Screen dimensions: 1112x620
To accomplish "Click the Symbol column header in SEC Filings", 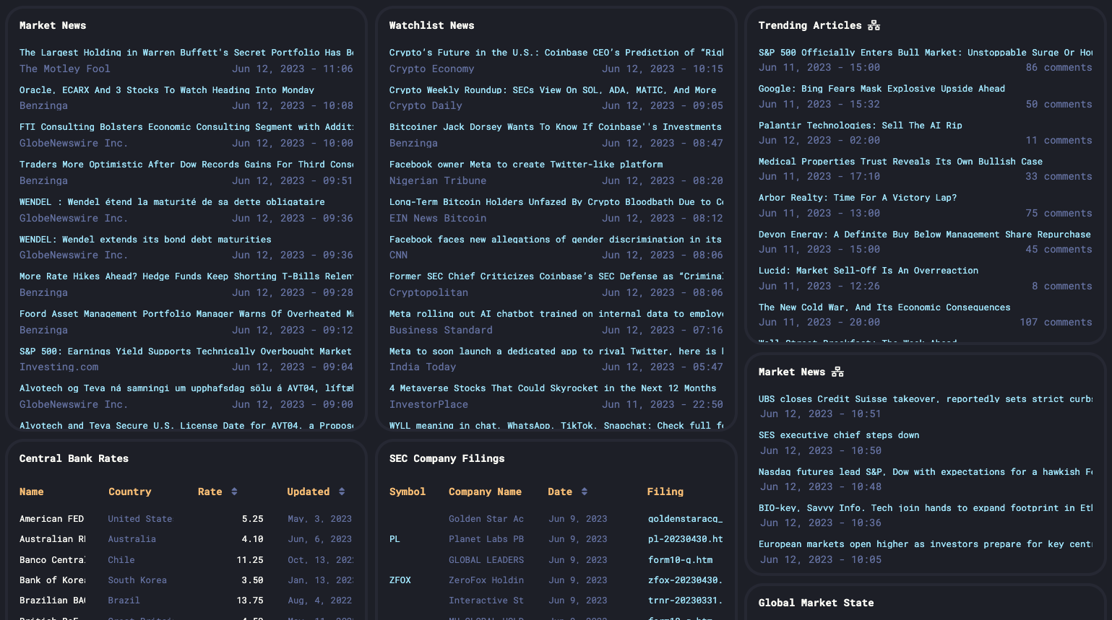I will [408, 492].
